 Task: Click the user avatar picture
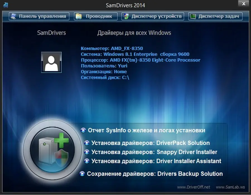[x=51, y=62]
